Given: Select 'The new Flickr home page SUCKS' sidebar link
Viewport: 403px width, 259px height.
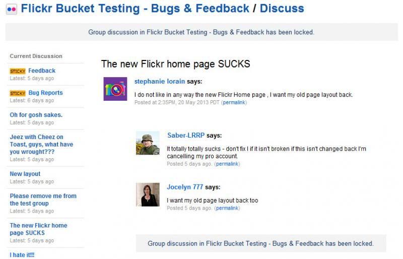Looking at the screenshot, I should coord(38,229).
